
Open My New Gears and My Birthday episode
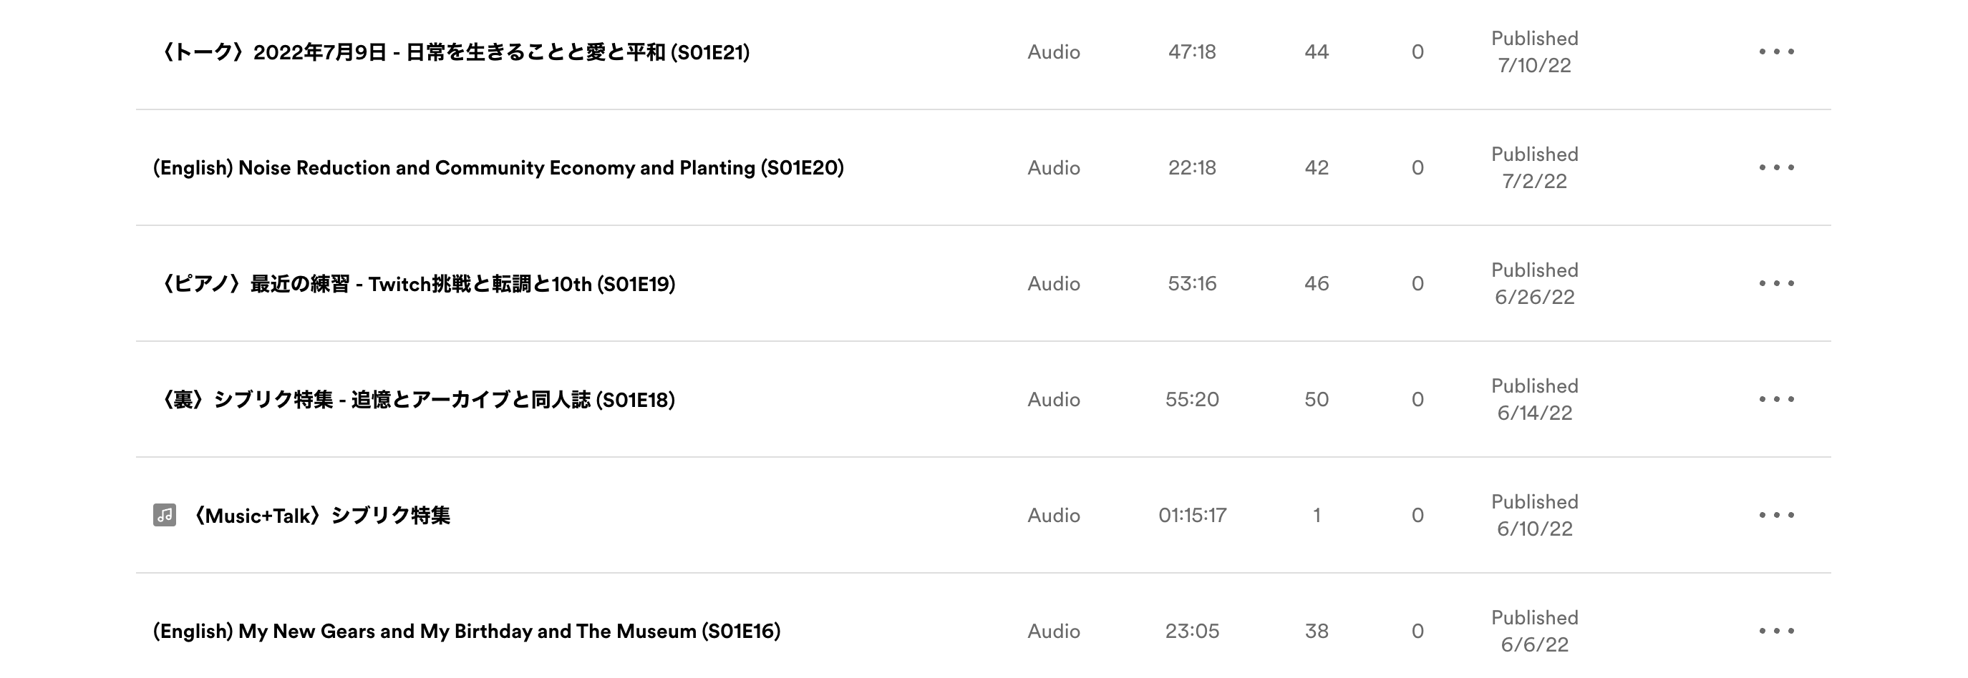coord(467,632)
